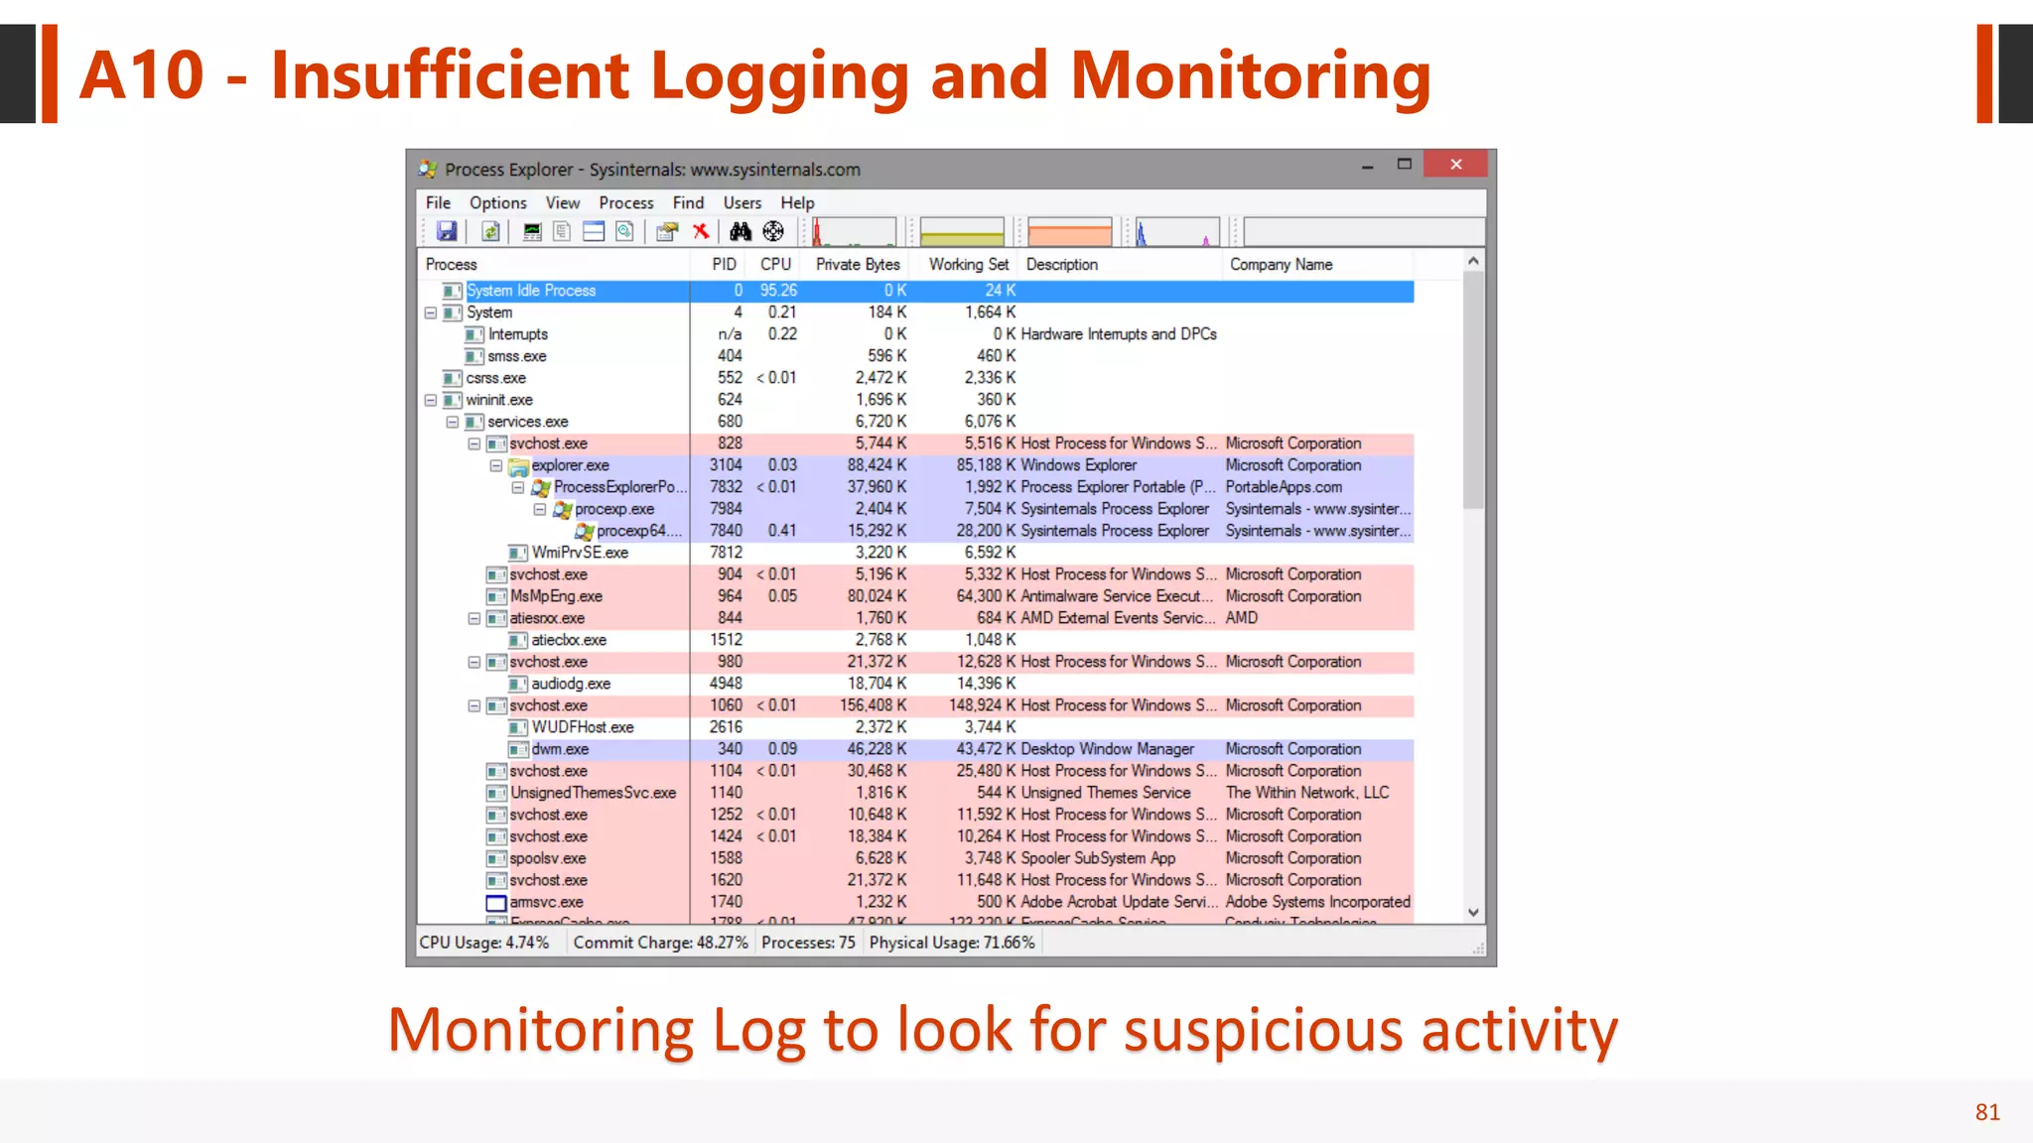
Task: Open the System Information toolbar icon
Action: (x=532, y=231)
